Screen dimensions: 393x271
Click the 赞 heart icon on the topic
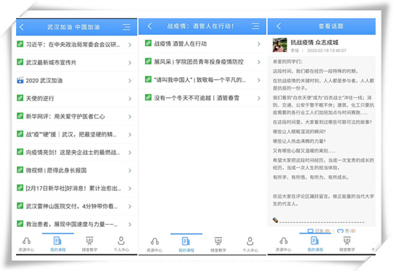click(x=339, y=230)
